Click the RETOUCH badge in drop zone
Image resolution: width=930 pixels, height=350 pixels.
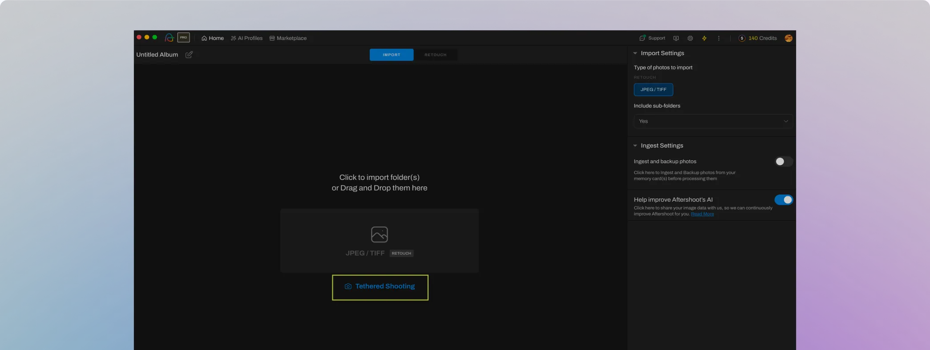click(x=401, y=253)
